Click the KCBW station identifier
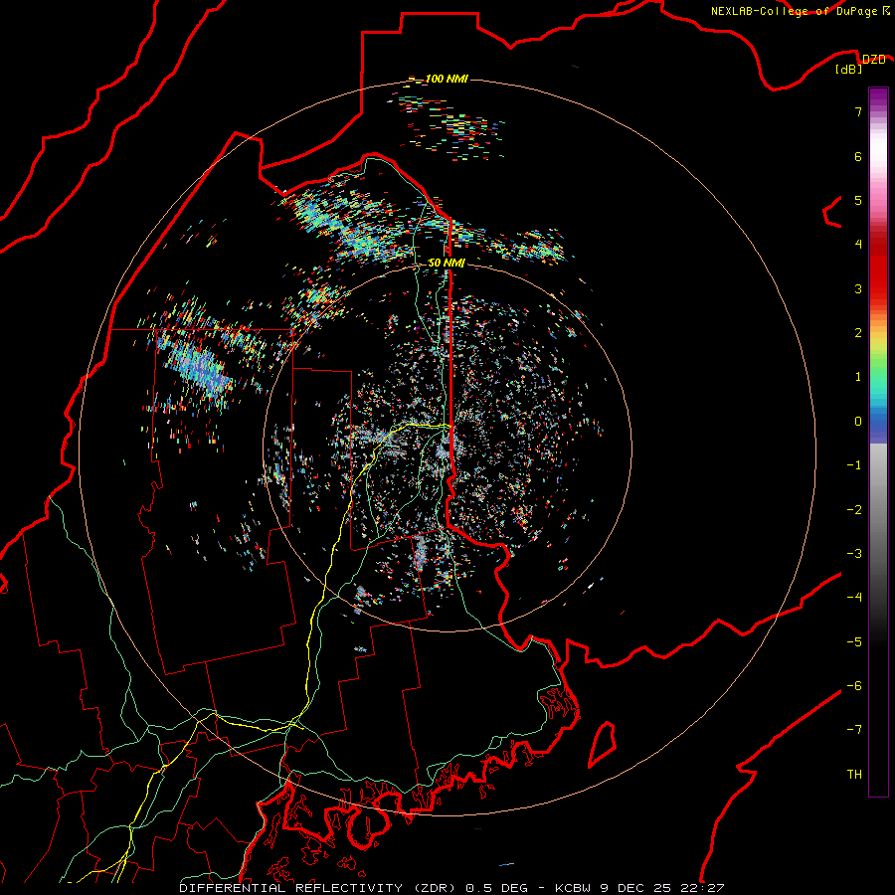The height and width of the screenshot is (895, 895). click(574, 888)
